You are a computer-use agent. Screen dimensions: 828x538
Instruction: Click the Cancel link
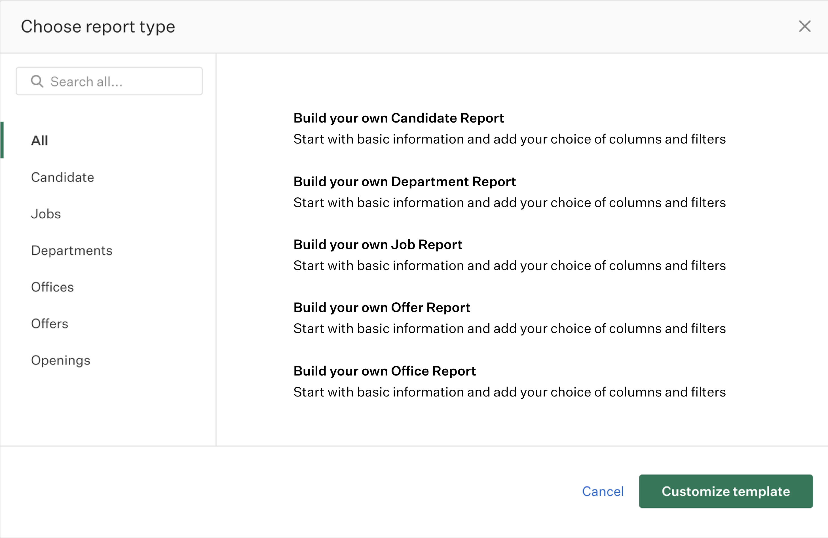pyautogui.click(x=603, y=491)
